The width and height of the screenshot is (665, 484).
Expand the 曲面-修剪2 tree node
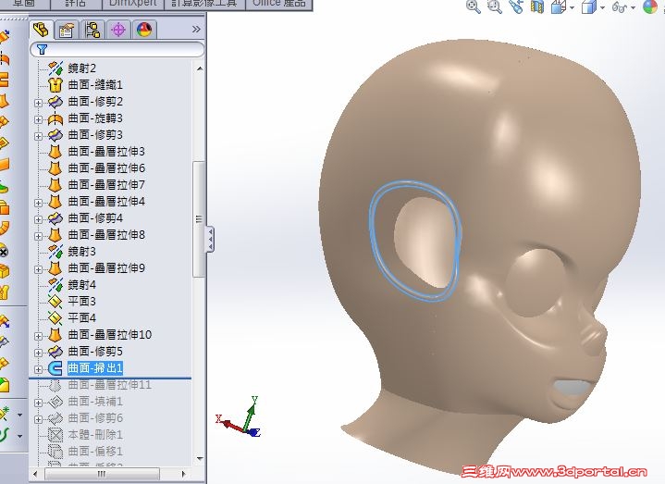(38, 103)
